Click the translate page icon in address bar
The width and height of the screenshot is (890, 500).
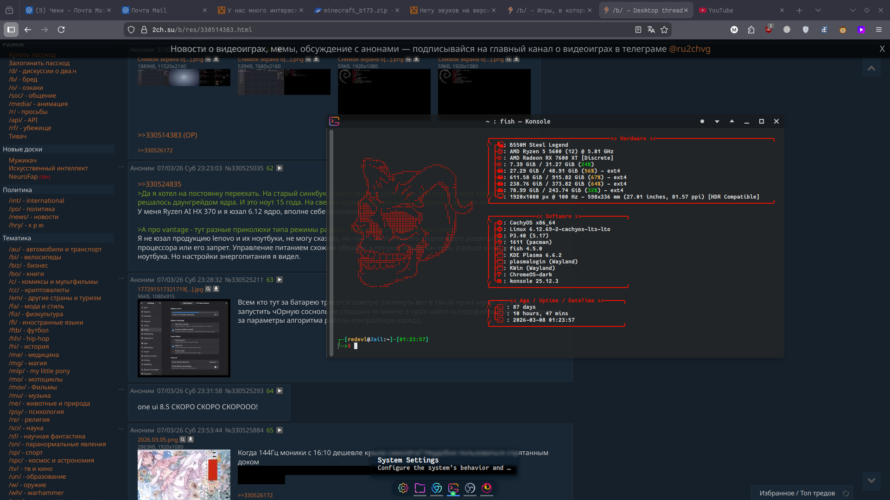coord(651,30)
